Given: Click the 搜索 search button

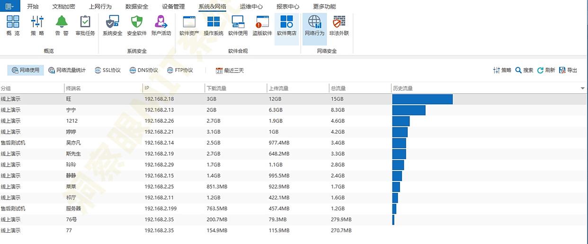Looking at the screenshot, I should [x=524, y=70].
